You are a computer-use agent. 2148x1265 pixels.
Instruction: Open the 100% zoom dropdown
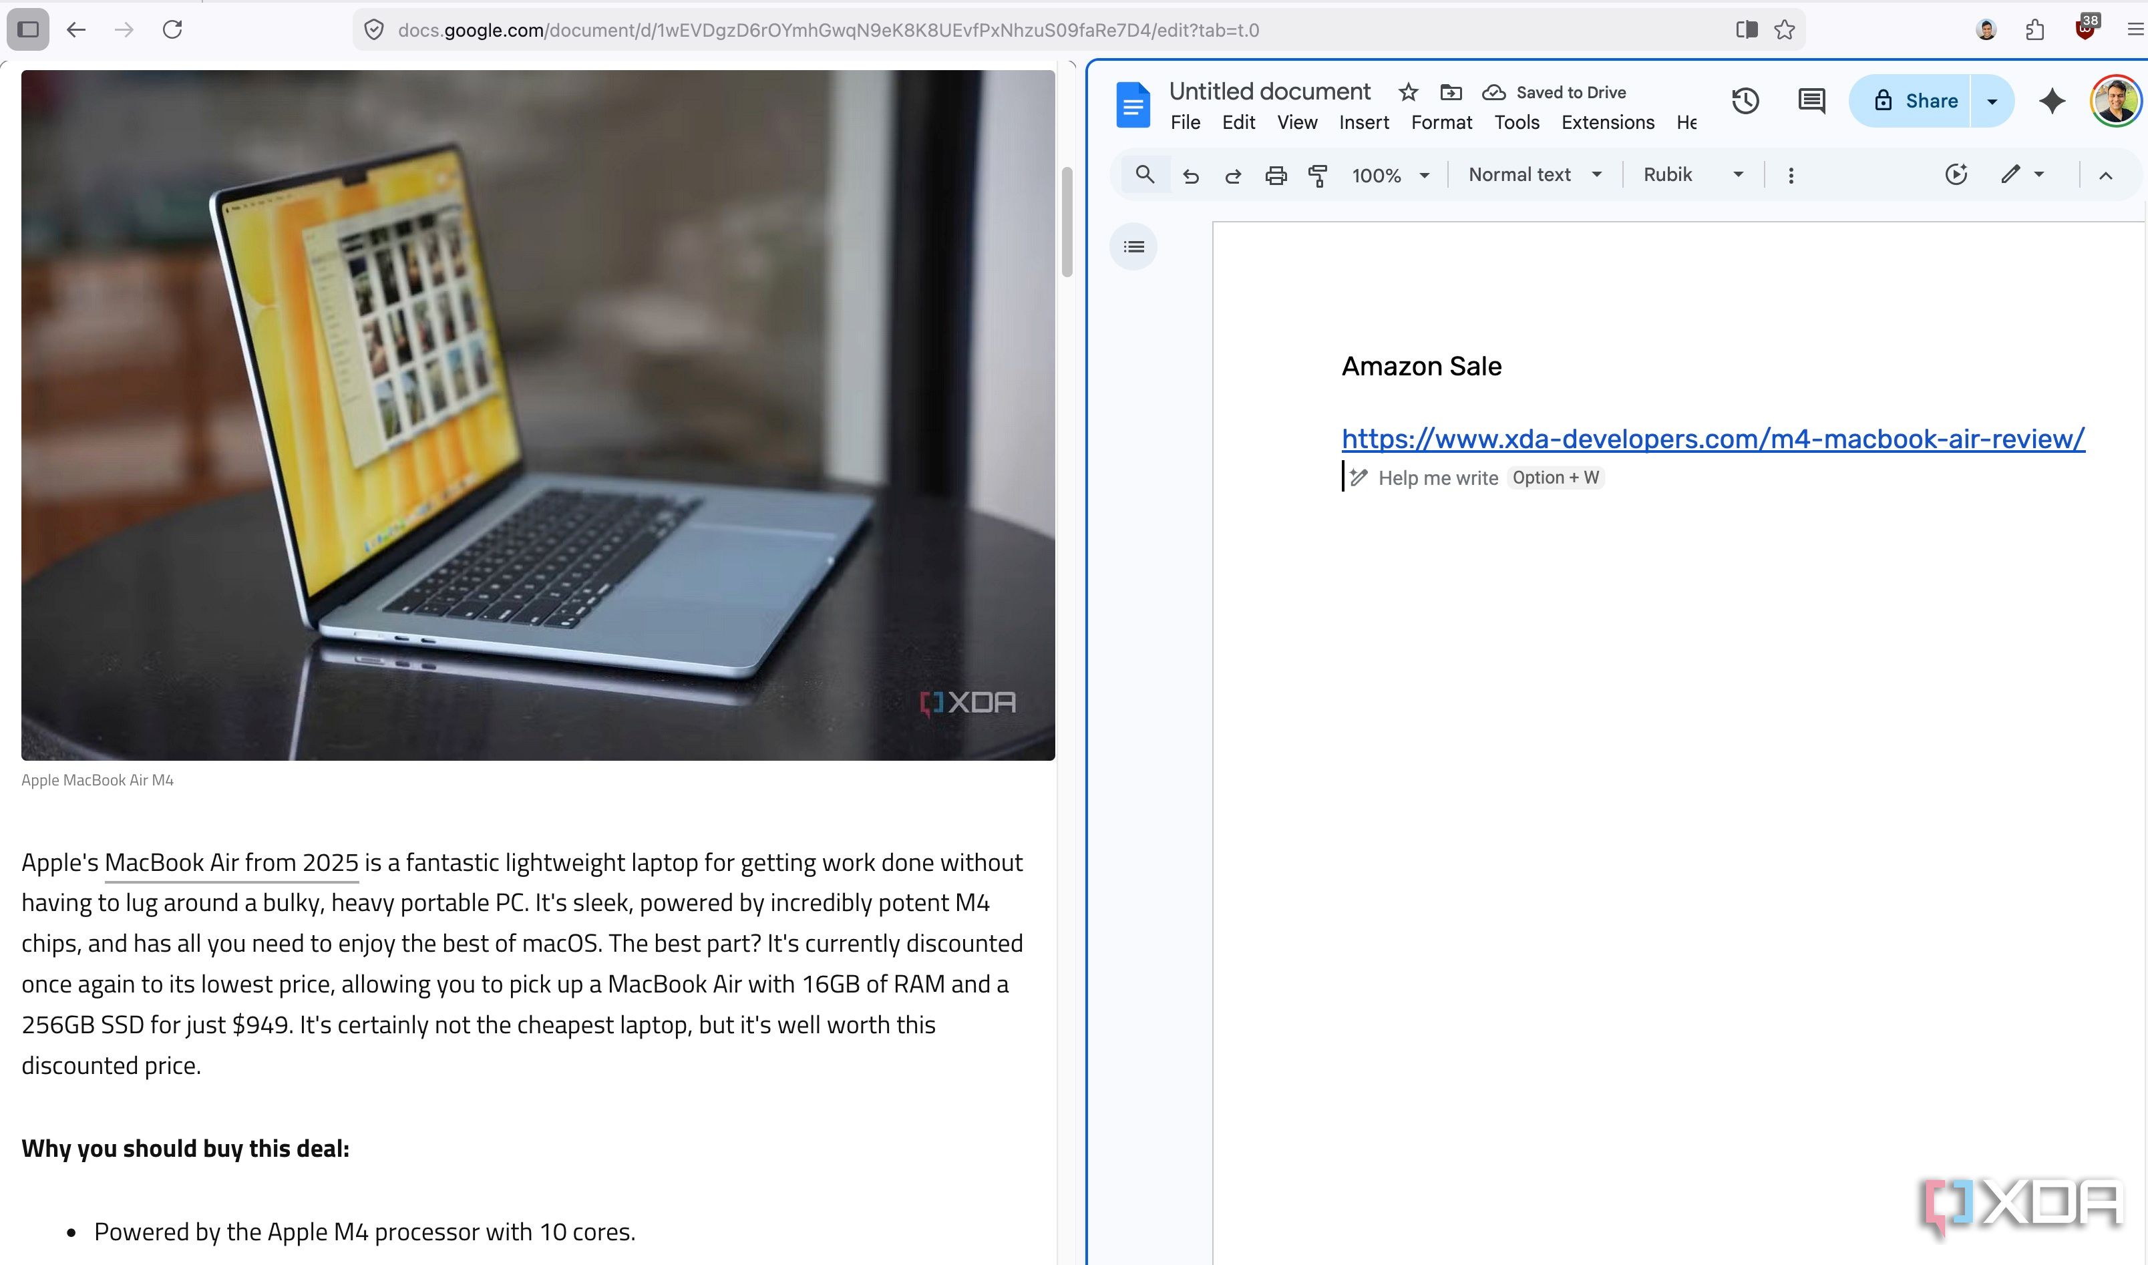click(x=1390, y=176)
